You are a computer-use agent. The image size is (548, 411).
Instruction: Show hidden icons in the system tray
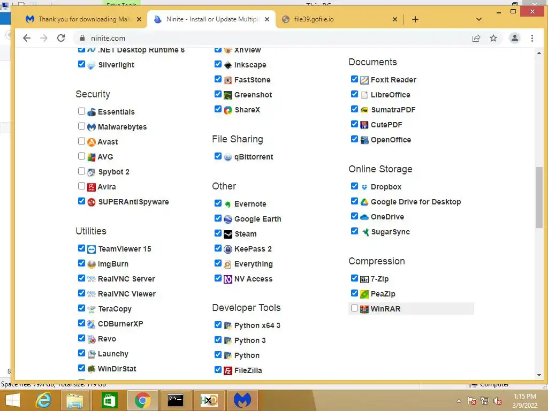[459, 401]
